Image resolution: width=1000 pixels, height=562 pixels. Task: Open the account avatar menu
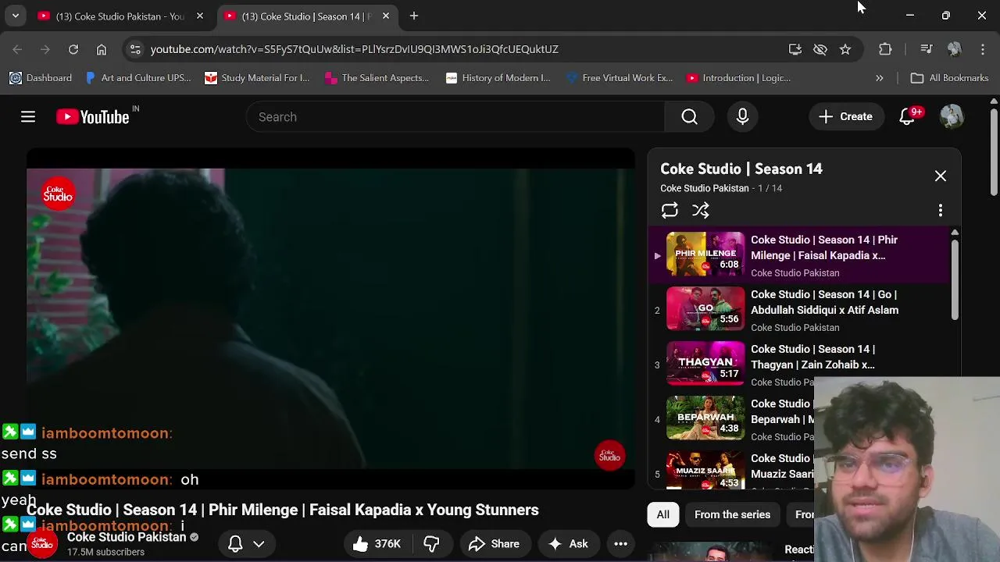(x=952, y=117)
